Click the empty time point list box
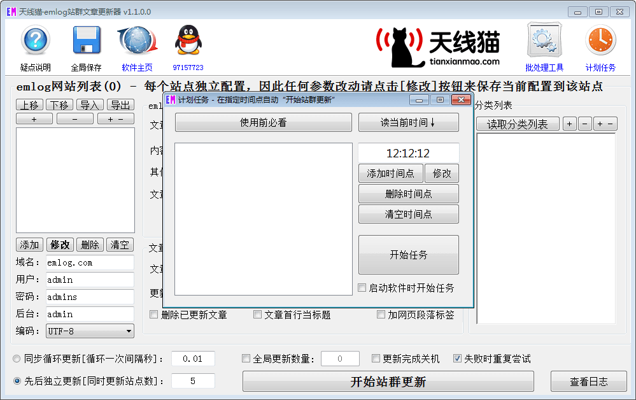636x400 pixels. tap(263, 218)
